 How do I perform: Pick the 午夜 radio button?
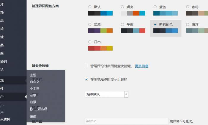122,24
